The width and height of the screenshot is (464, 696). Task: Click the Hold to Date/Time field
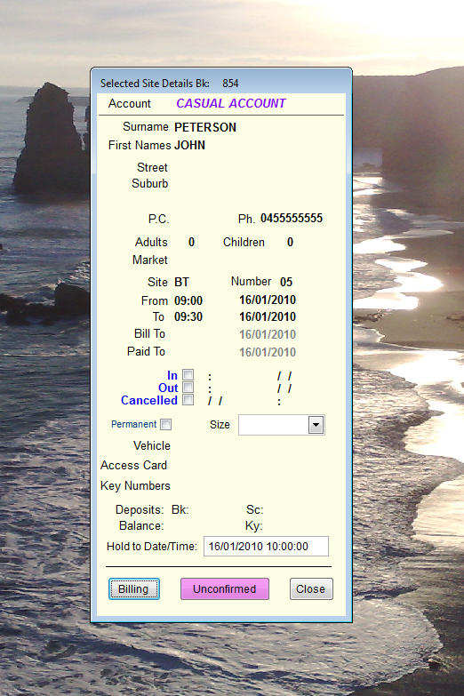pyautogui.click(x=266, y=546)
